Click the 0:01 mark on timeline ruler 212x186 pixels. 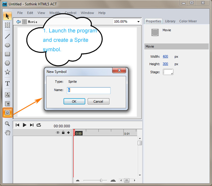[x=127, y=134]
